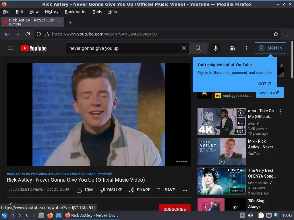The height and width of the screenshot is (220, 294).
Task: Switch to workspace 3 in the pager
Action: pos(27,216)
